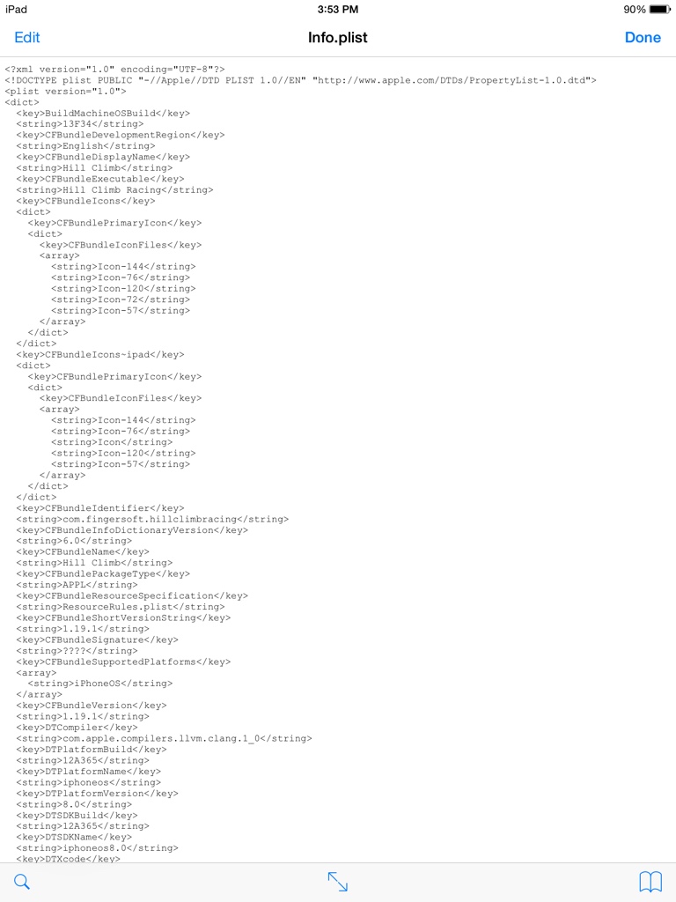Tap the search magnifier icon
Viewport: 676px width, 902px height.
[x=22, y=881]
